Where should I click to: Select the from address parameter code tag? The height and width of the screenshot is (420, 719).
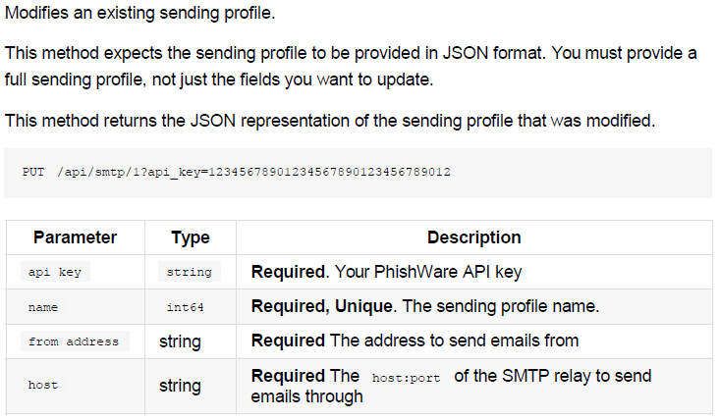(75, 341)
